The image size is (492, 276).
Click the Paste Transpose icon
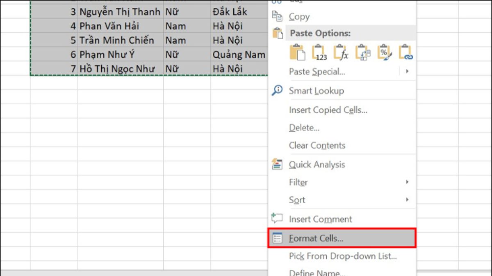(363, 53)
